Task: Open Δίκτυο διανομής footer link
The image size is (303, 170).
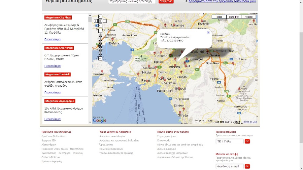Action: (167, 149)
